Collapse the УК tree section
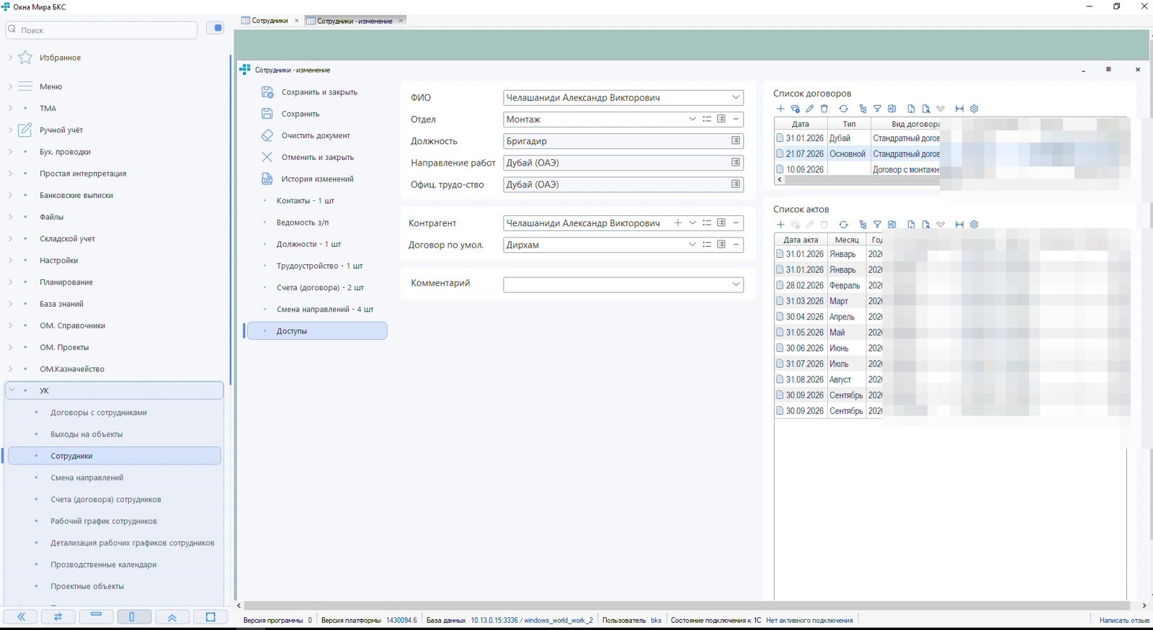The image size is (1153, 630). click(x=12, y=390)
